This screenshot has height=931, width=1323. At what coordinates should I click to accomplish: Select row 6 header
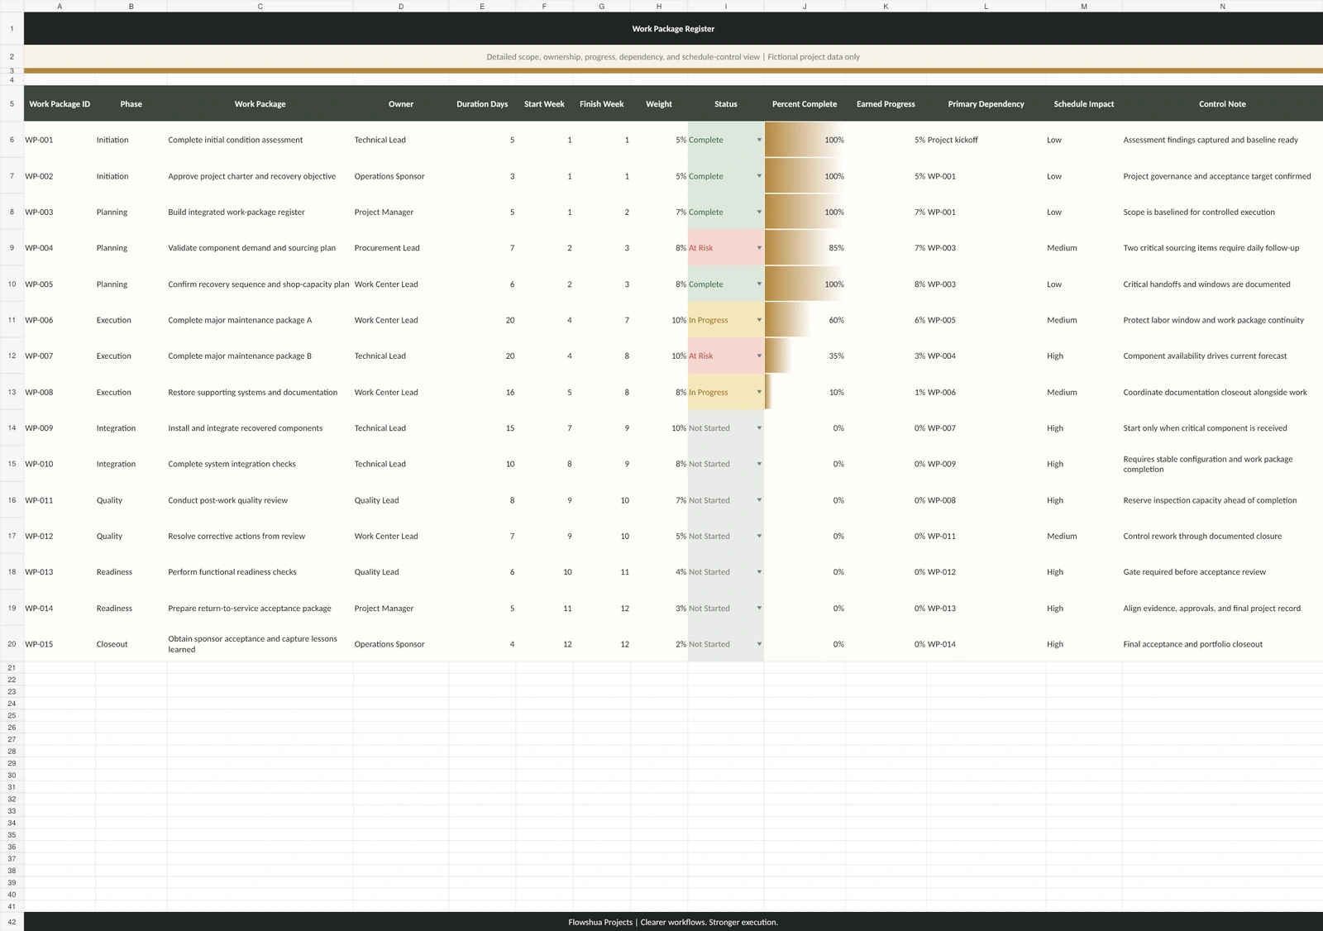tap(12, 140)
